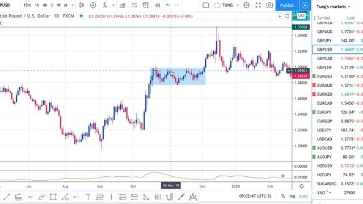Screen dimensions: 363x204
Task: Click the down arrow button above price scale
Action: tap(280, 16)
